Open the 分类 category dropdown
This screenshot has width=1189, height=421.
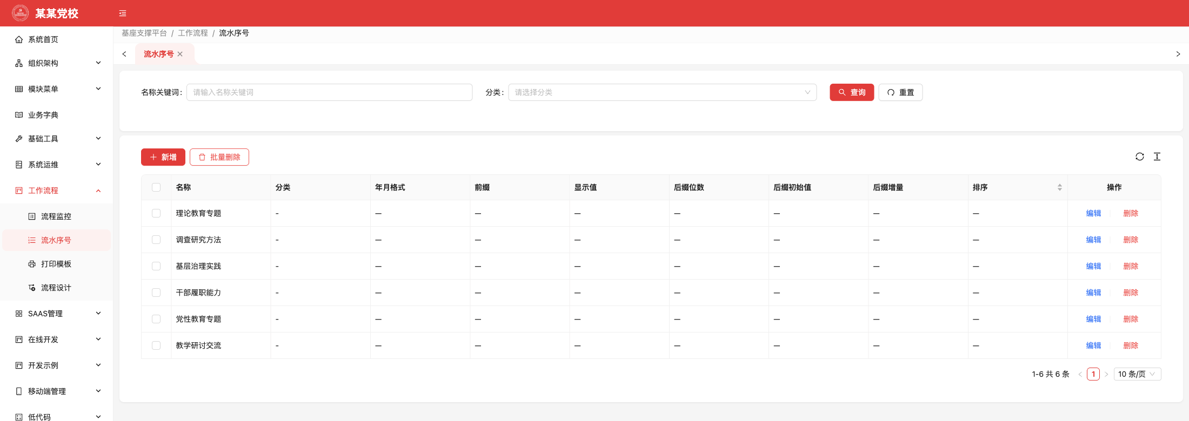point(662,92)
